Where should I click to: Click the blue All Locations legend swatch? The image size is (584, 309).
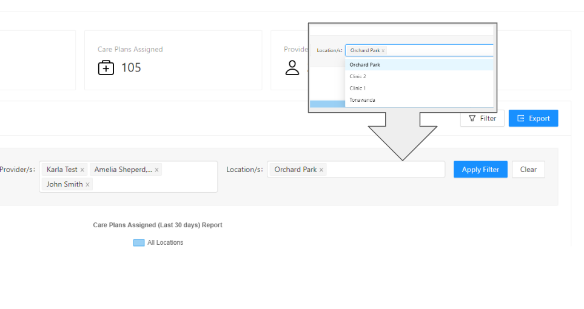pyautogui.click(x=139, y=242)
